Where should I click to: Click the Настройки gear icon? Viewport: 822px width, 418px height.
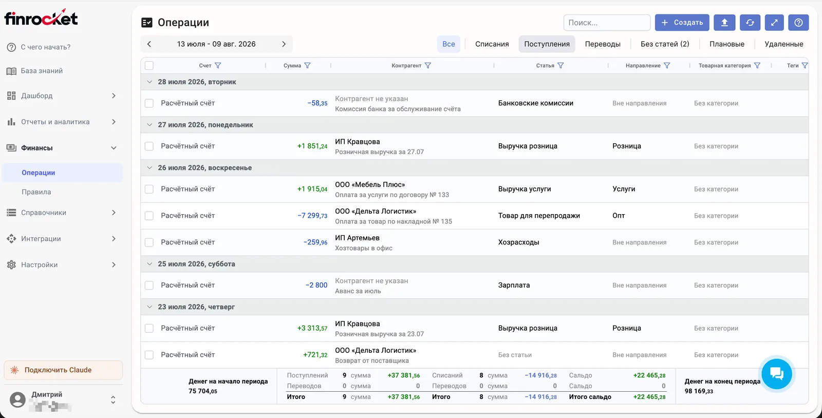(11, 265)
